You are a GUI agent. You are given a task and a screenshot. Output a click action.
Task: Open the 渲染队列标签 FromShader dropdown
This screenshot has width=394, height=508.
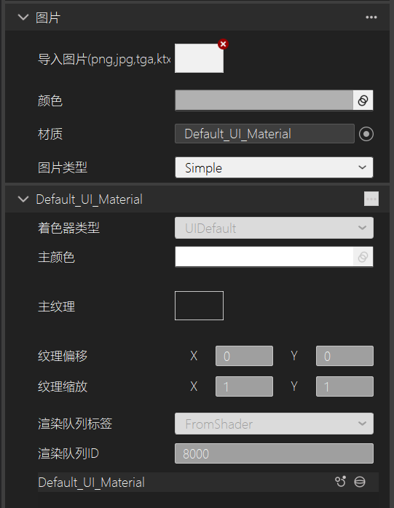pyautogui.click(x=274, y=424)
